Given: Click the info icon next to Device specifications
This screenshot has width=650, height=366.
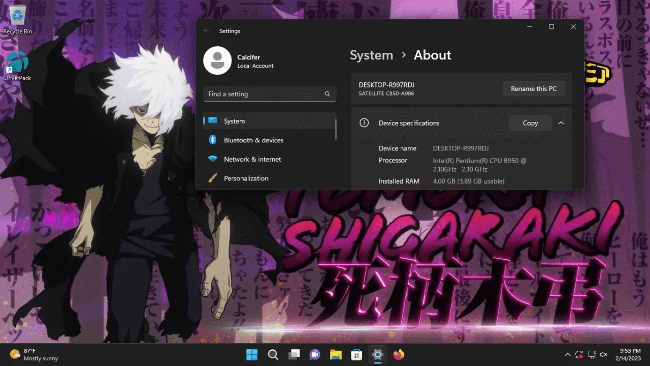Looking at the screenshot, I should (x=364, y=123).
